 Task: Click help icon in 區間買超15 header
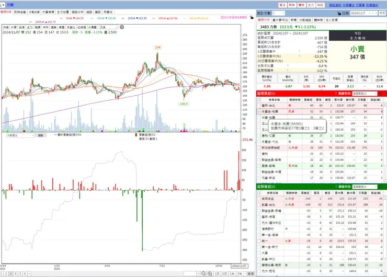coord(336,94)
